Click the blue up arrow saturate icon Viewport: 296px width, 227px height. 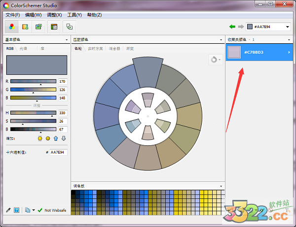tap(56, 138)
